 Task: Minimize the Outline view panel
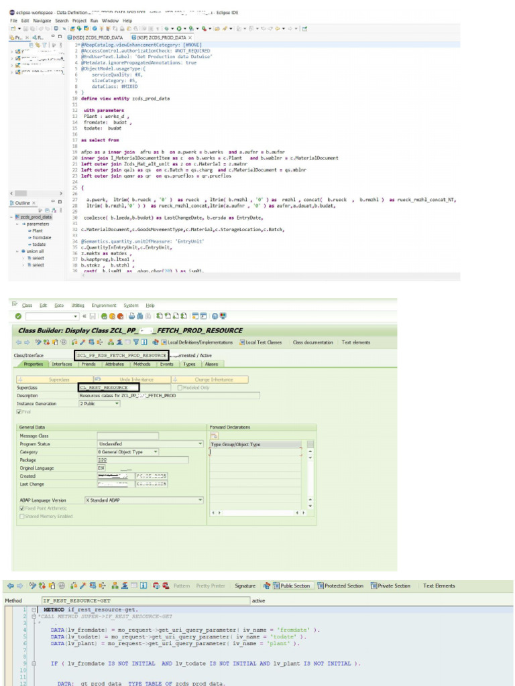[53, 202]
